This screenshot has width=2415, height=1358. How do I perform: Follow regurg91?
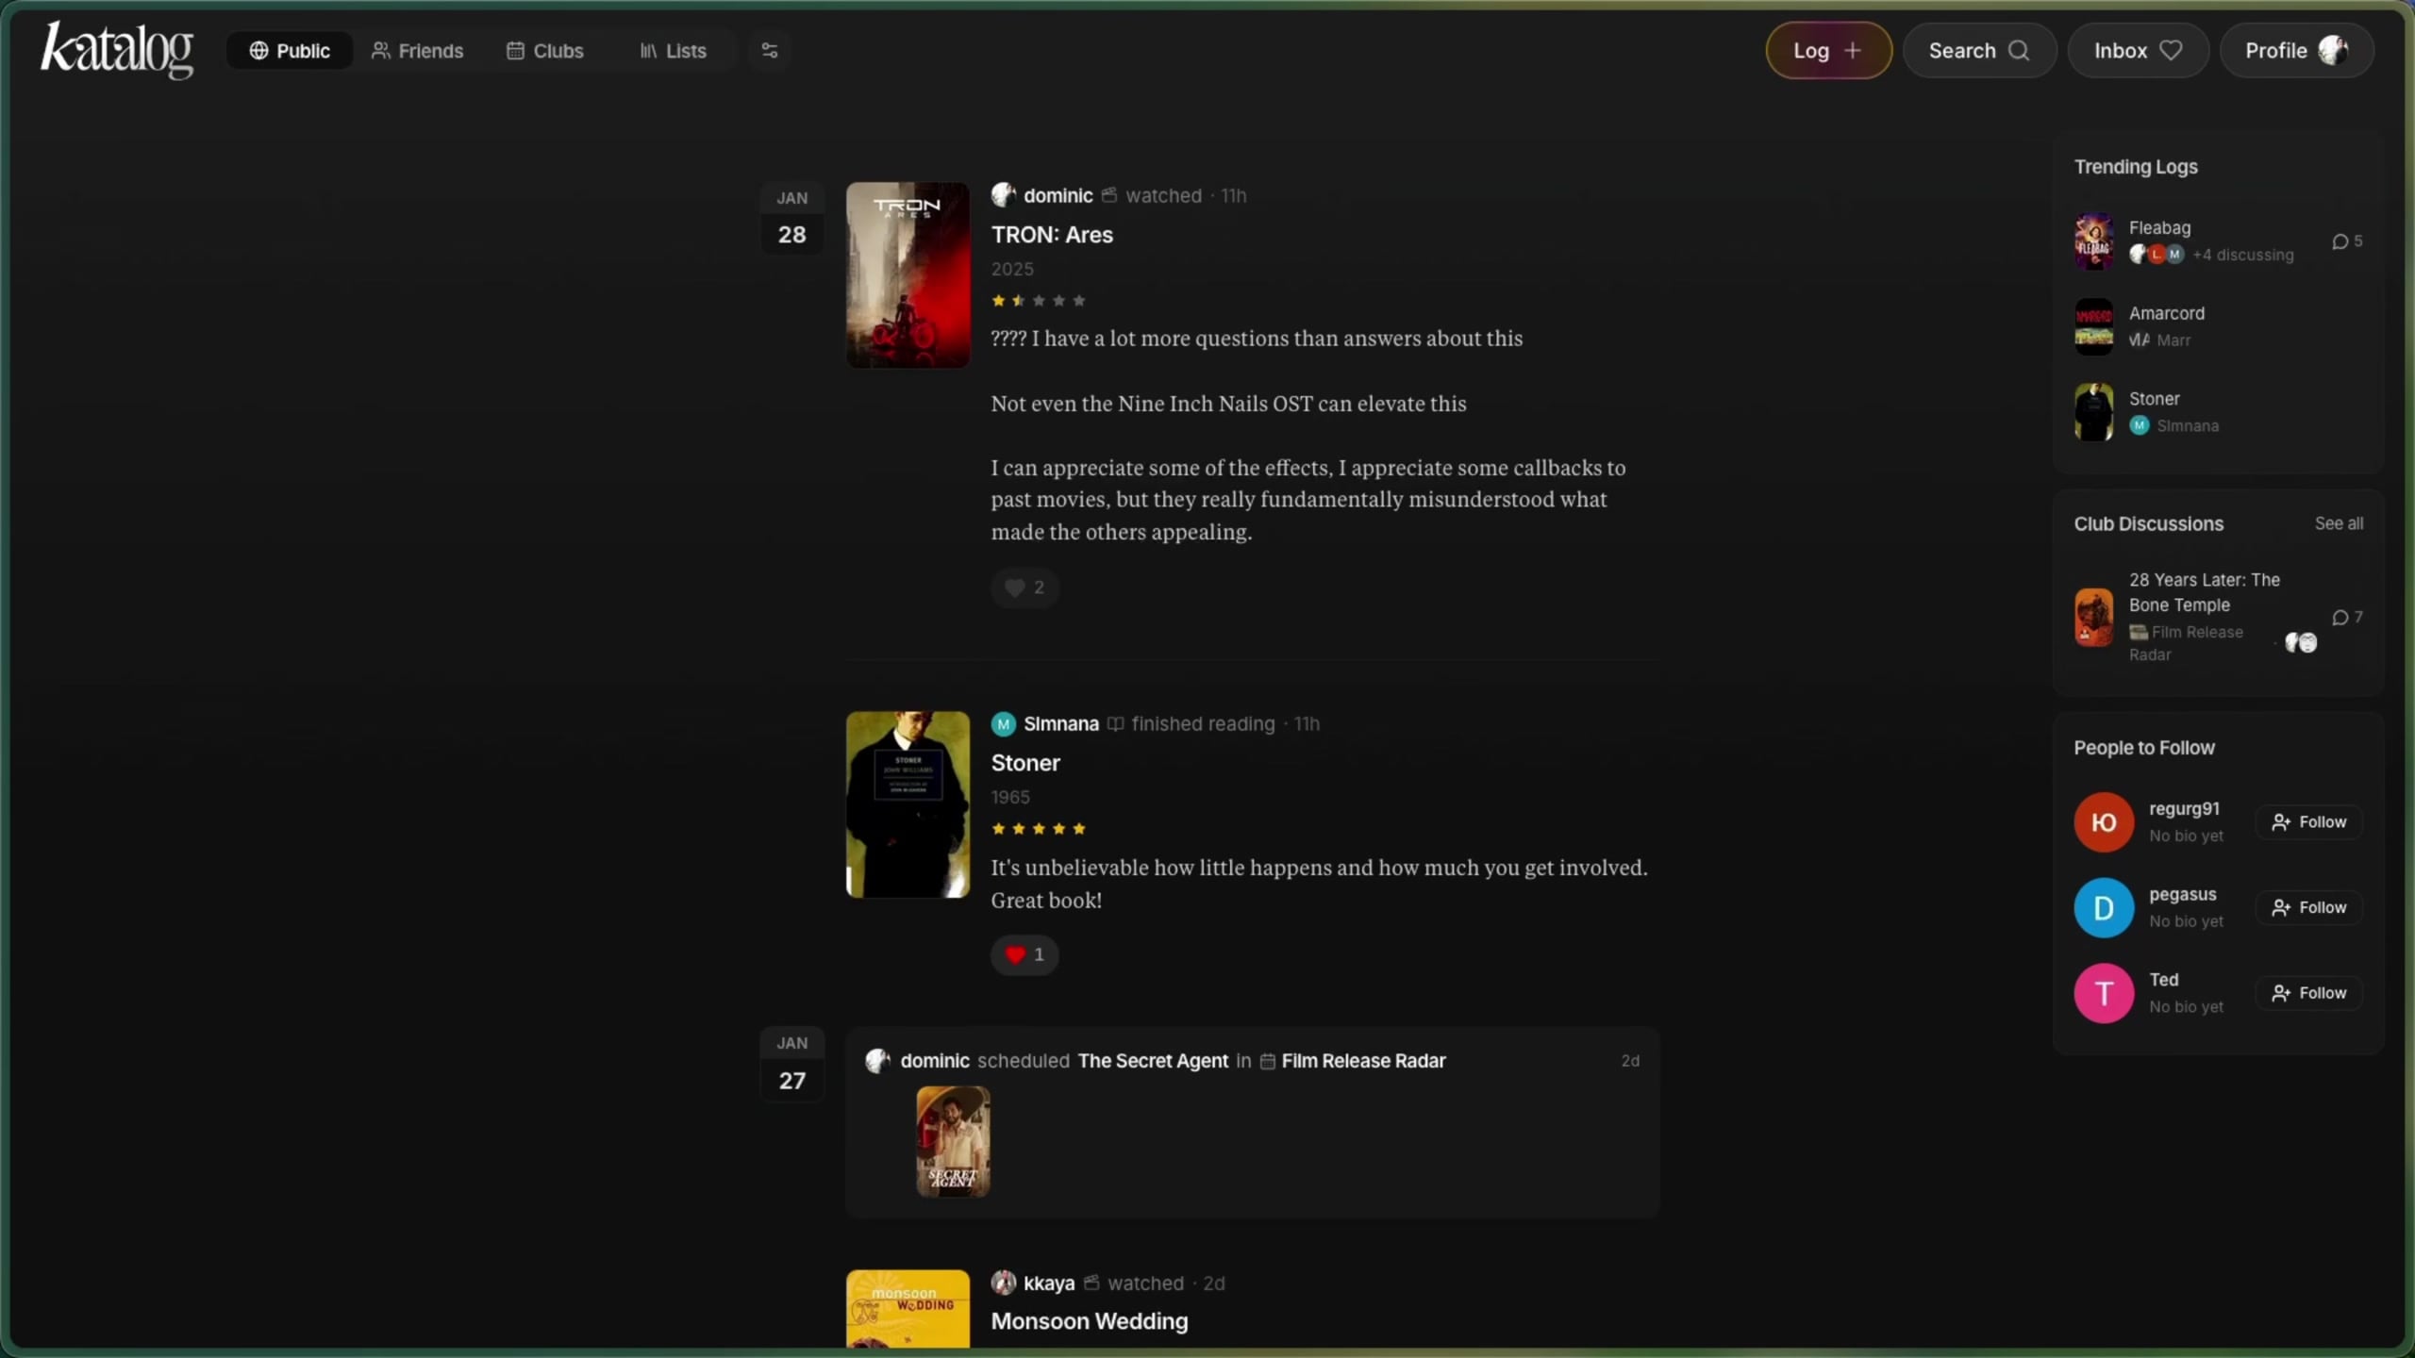2308,821
